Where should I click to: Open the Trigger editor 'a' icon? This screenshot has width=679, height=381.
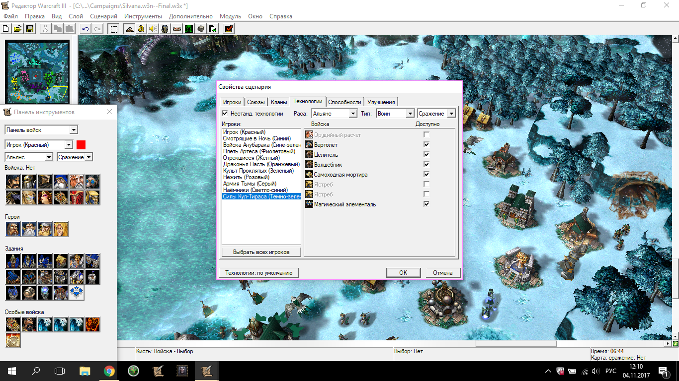[141, 29]
